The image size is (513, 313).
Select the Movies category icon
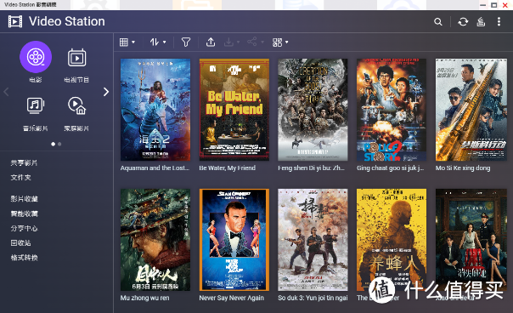click(x=36, y=57)
